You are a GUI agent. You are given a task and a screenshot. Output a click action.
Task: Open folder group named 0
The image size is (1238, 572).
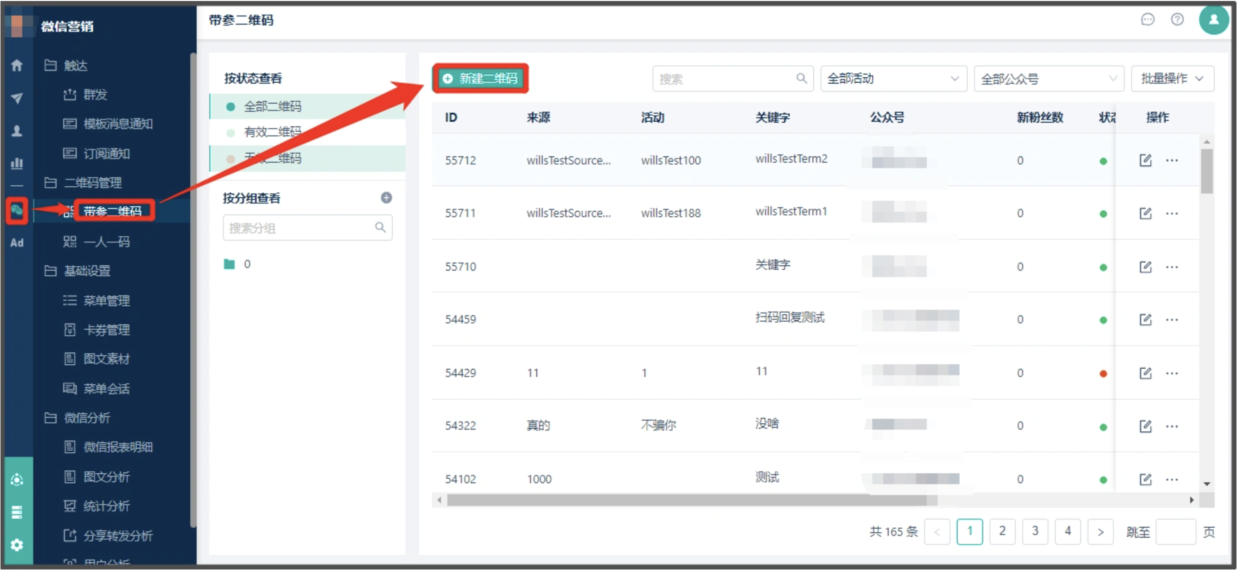coord(237,264)
